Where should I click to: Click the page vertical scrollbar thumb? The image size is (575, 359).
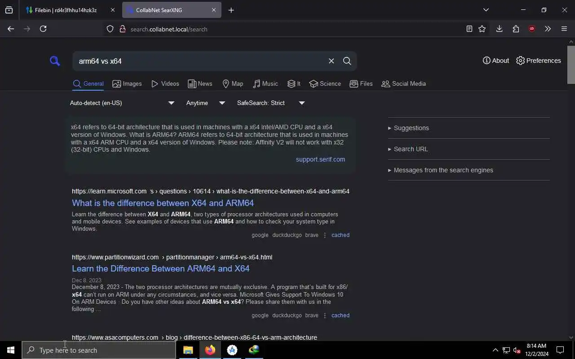point(571,64)
